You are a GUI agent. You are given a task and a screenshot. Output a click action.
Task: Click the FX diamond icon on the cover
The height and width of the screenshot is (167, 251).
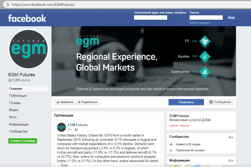pos(205,41)
